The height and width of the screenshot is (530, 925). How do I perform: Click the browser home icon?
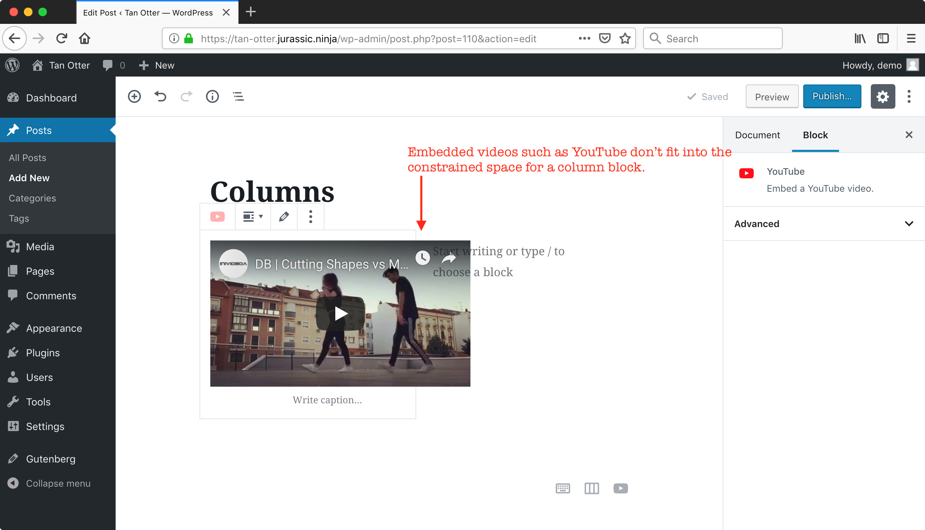click(x=85, y=38)
